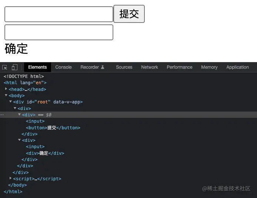This screenshot has width=257, height=198.
Task: Collapse the div id="root" node arrow
Action: pos(10,102)
